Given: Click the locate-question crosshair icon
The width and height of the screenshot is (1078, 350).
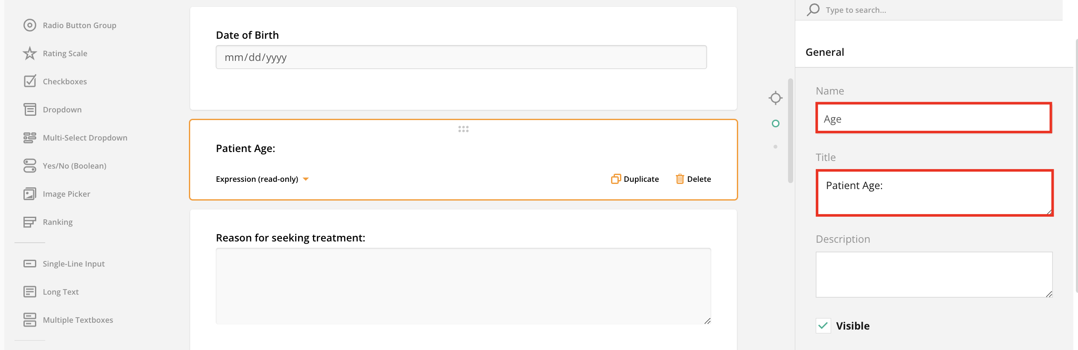Looking at the screenshot, I should pos(775,98).
